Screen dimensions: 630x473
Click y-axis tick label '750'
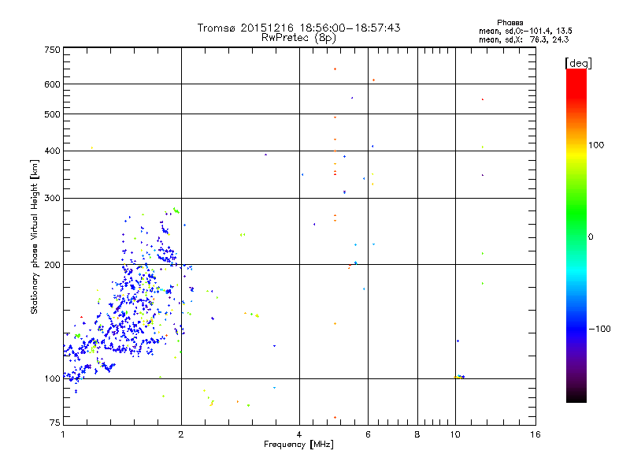[52, 50]
